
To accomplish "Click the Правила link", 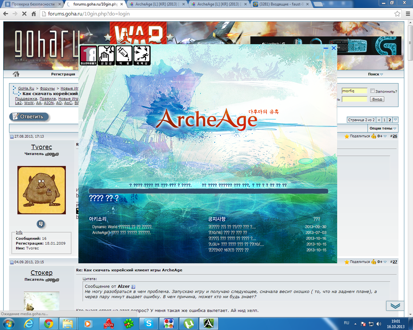I will (48, 99).
